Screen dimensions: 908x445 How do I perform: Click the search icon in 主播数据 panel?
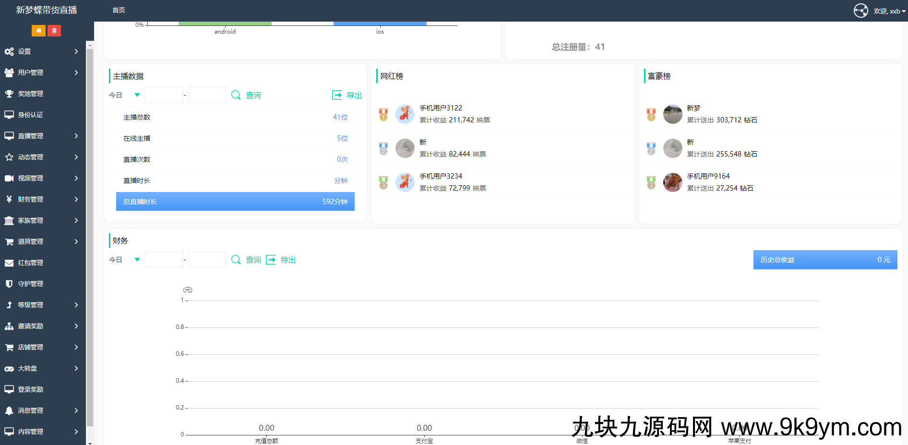point(236,95)
